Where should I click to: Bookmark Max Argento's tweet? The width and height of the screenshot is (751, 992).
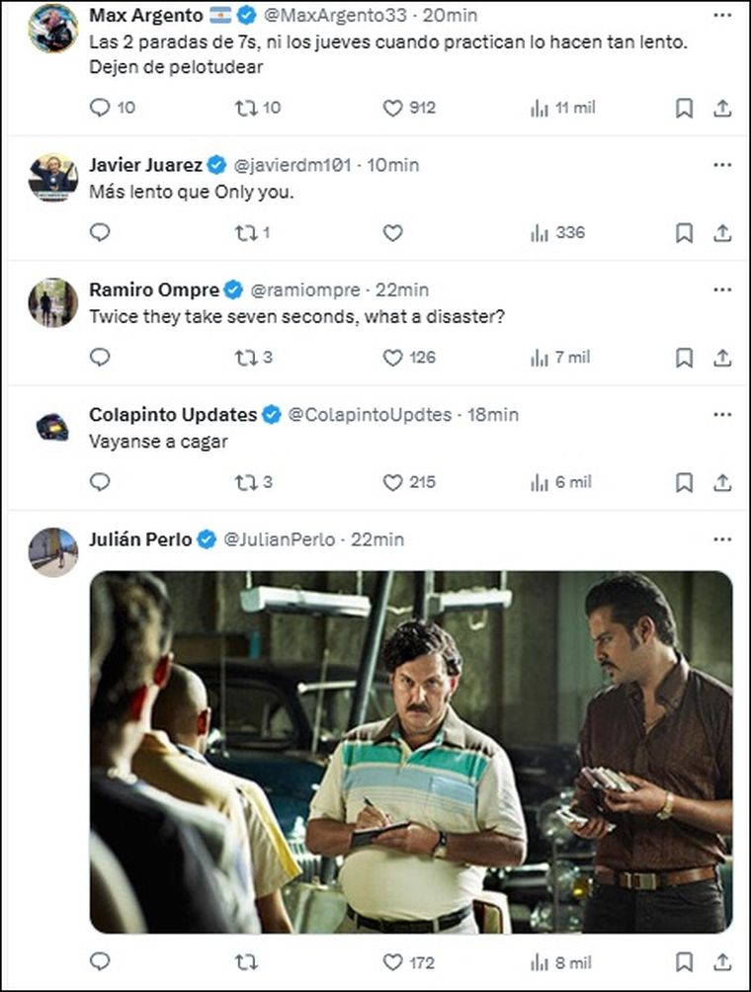[x=684, y=108]
